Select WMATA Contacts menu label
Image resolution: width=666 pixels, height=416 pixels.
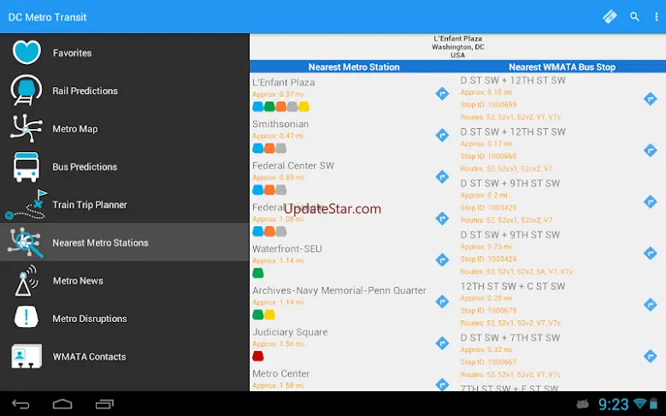(89, 356)
